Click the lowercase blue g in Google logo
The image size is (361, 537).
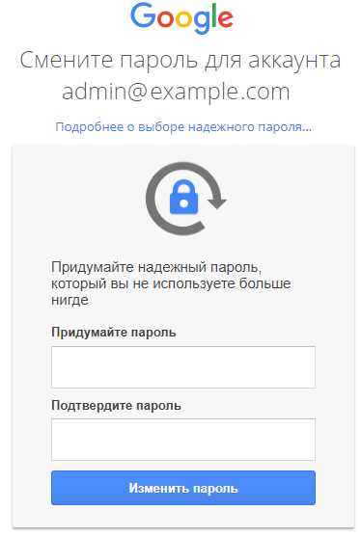202,21
